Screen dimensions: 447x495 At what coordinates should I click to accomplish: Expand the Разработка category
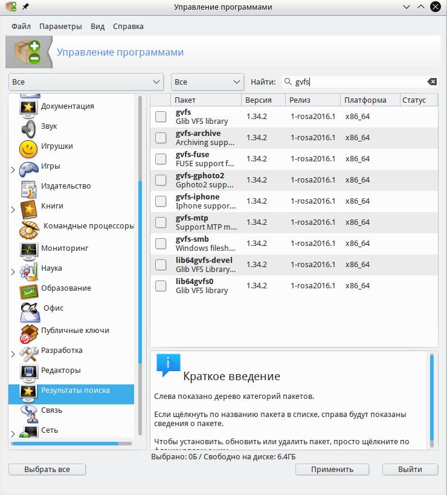[13, 354]
